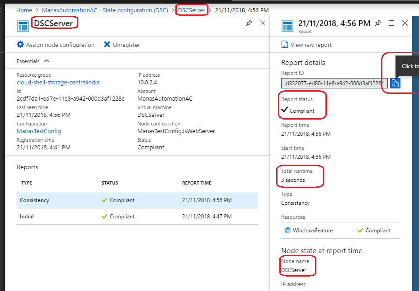Navigate to Home via breadcrumb

click(x=24, y=10)
